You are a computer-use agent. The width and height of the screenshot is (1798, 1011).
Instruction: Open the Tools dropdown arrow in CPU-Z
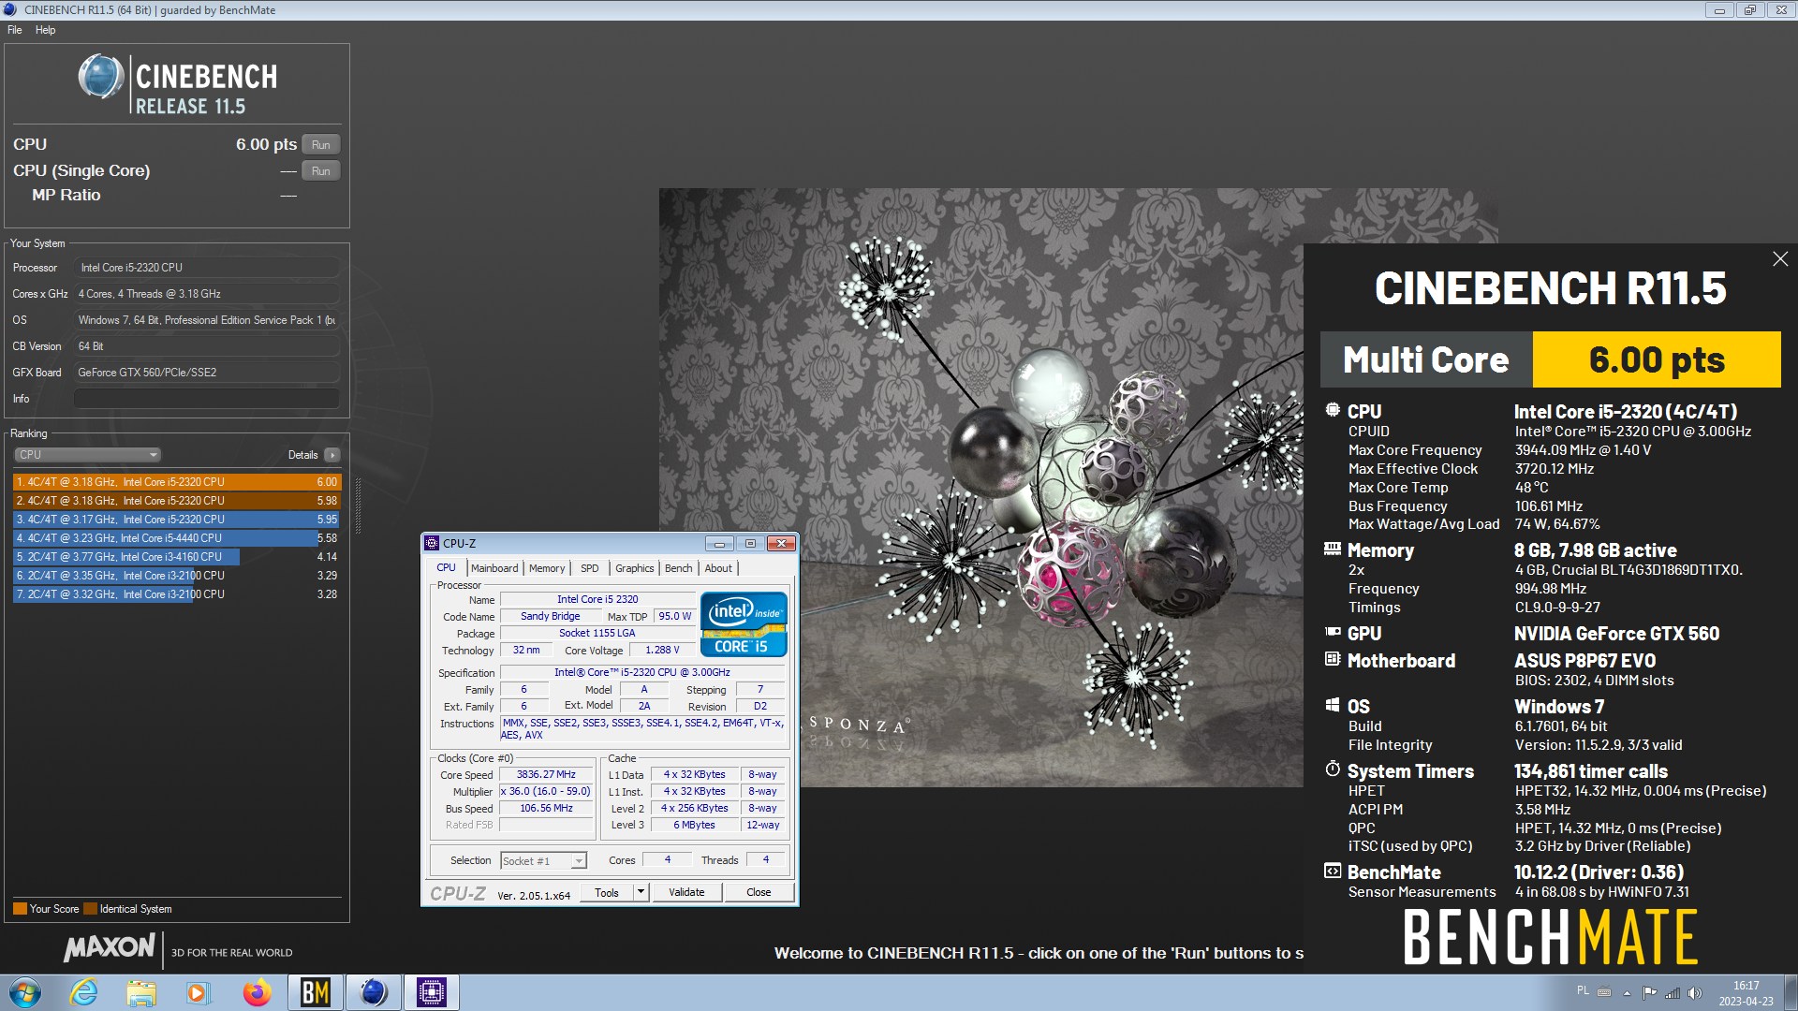641,893
